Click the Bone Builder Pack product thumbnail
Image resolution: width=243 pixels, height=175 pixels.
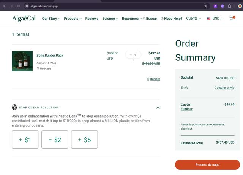pyautogui.click(x=22, y=61)
